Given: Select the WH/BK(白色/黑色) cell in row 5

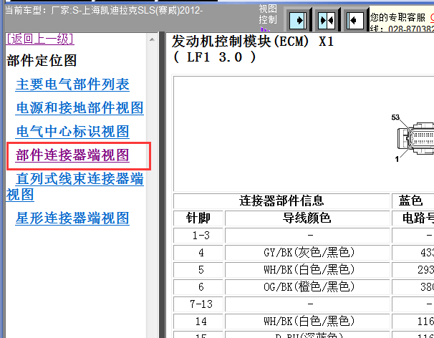Looking at the screenshot, I should click(x=307, y=270).
